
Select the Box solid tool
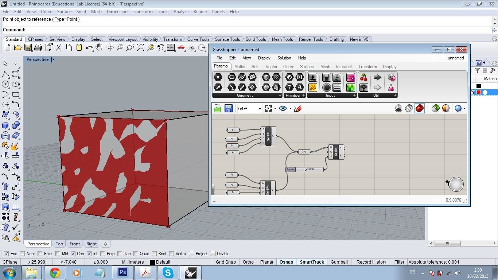(x=5, y=125)
